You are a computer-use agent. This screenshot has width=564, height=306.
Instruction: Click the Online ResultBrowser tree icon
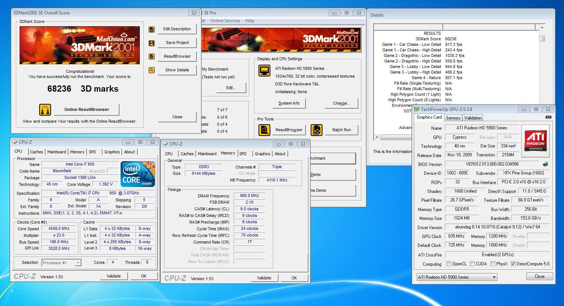(45, 110)
